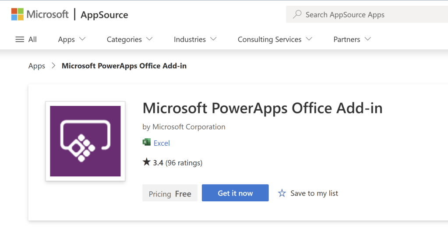Open the hamburger All menu icon
This screenshot has width=448, height=228.
20,39
